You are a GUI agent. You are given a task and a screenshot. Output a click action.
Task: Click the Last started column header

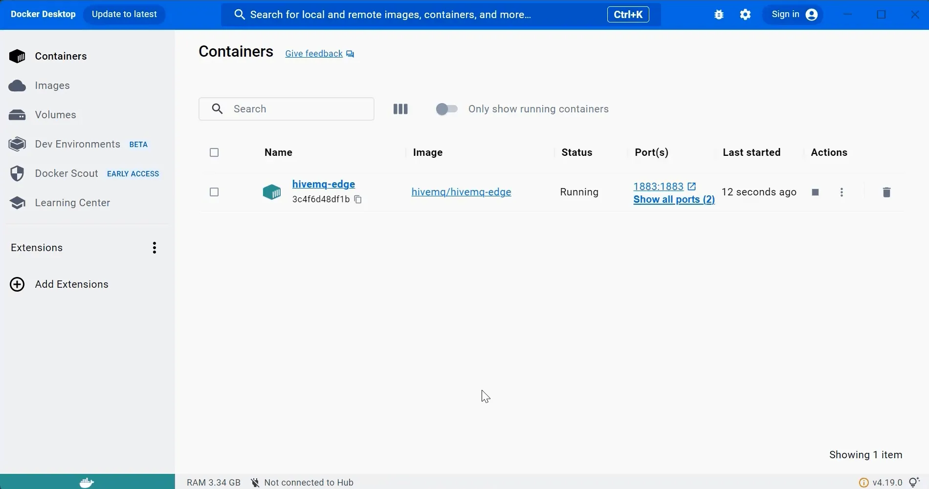click(752, 152)
